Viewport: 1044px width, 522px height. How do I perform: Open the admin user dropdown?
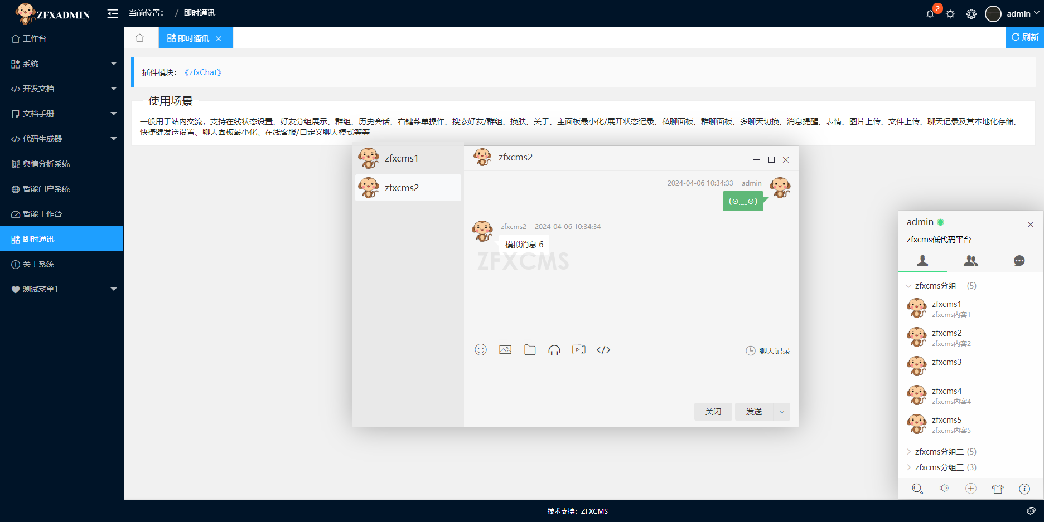pyautogui.click(x=1023, y=14)
